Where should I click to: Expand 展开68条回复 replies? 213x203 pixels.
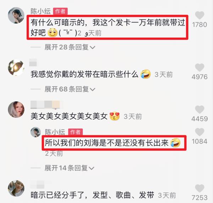[70, 89]
